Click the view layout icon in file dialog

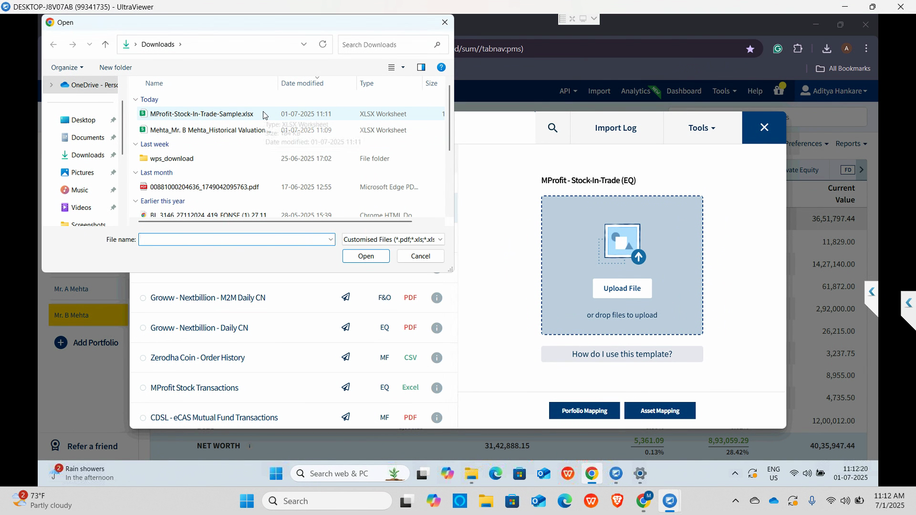click(x=392, y=67)
